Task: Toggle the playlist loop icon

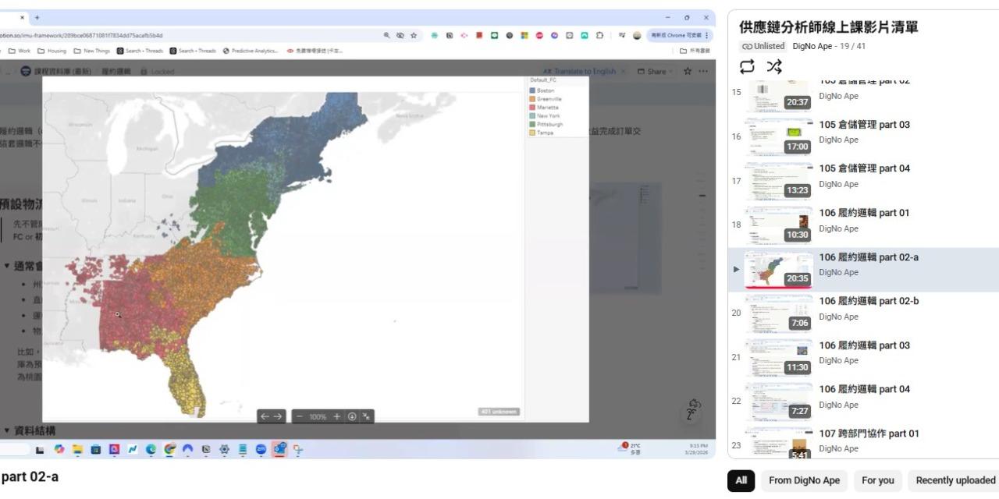Action: tap(747, 66)
